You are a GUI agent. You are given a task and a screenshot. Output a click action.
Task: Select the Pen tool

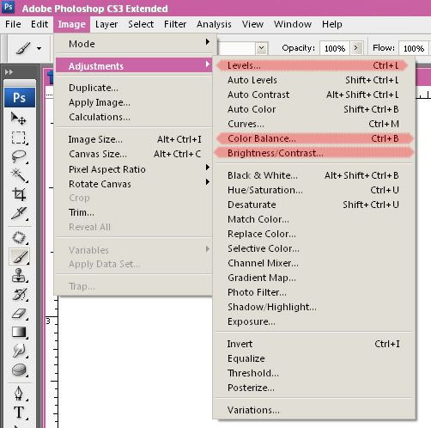(19, 393)
